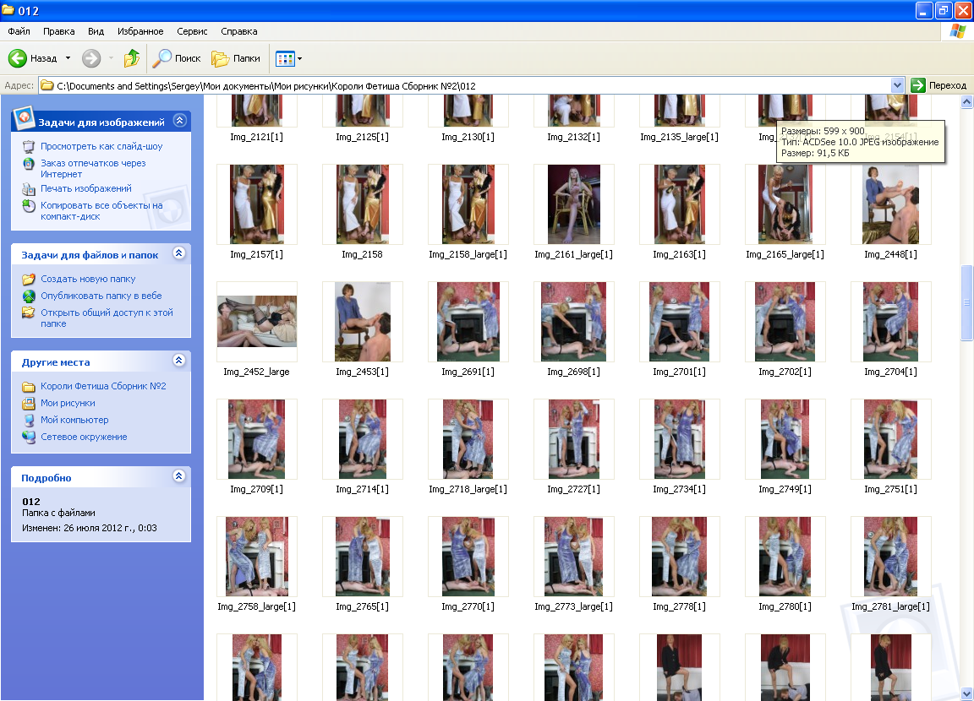Open the Вид menu

[96, 31]
